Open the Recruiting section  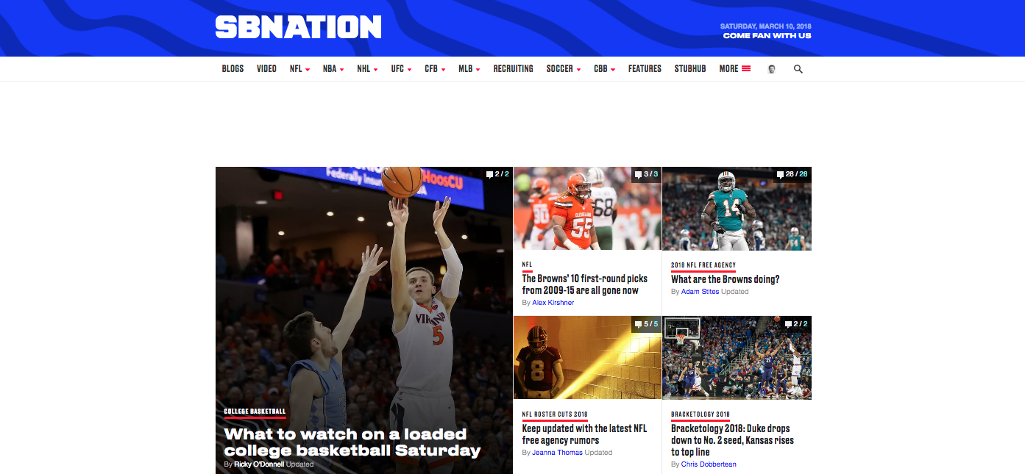tap(513, 68)
